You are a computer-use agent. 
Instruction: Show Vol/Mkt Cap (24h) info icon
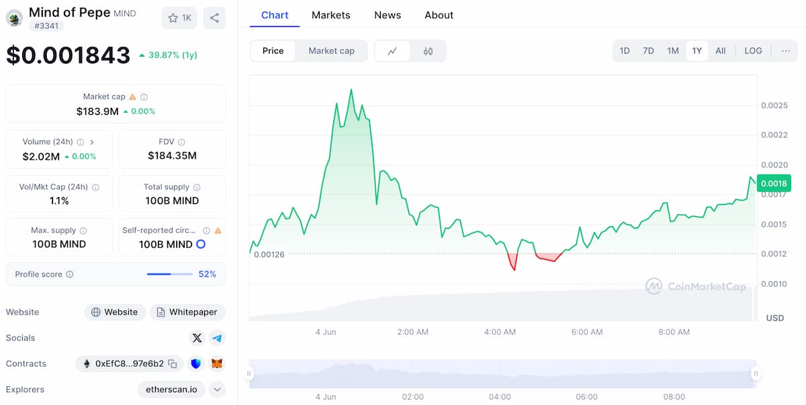coord(95,188)
